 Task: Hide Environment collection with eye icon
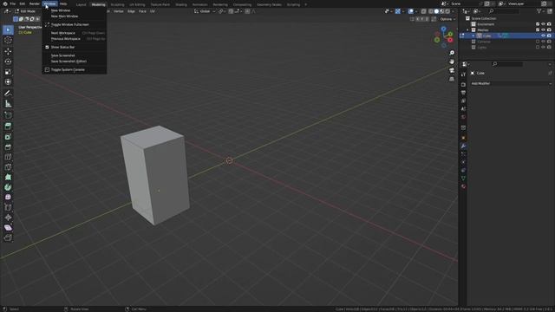[544, 24]
